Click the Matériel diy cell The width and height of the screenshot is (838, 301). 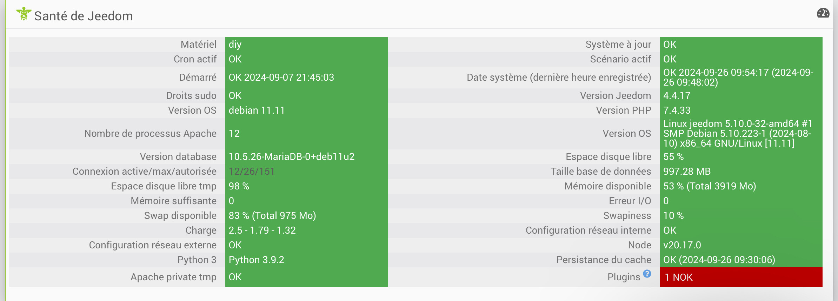[306, 45]
